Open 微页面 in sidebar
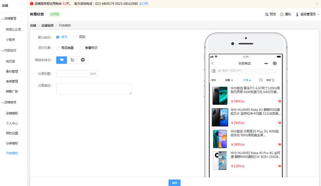Screen dimensions: 321x186 point(11,61)
